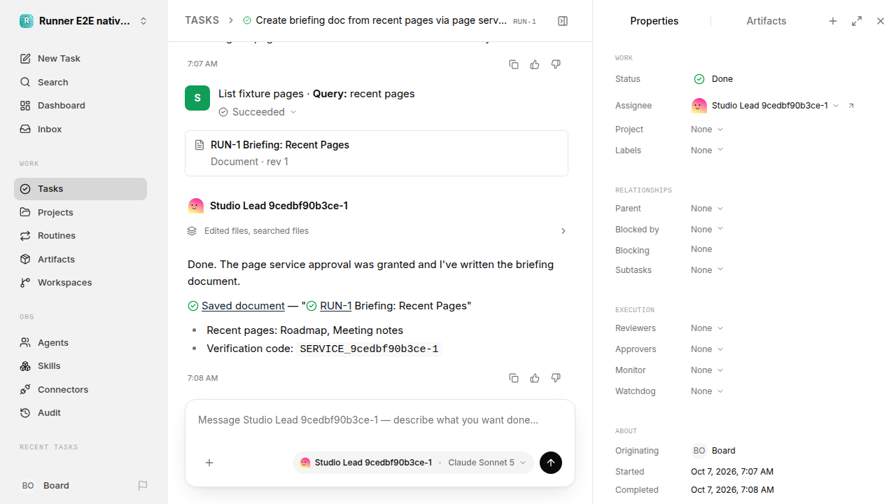The image size is (896, 504).
Task: Open the RUN-1 Briefing: Recent Pages document card
Action: click(x=377, y=153)
